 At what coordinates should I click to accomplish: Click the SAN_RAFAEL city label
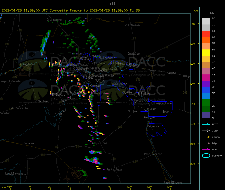tap(92, 68)
